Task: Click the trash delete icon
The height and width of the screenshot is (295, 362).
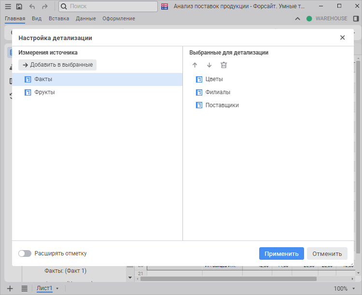Action: pyautogui.click(x=223, y=65)
